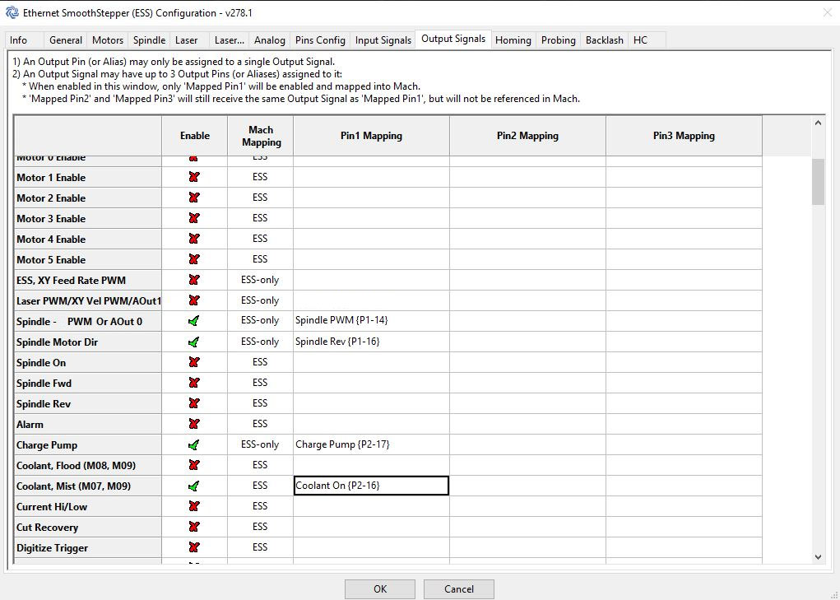Enable the Alarm output signal
Screen dimensions: 840x600
pyautogui.click(x=194, y=425)
